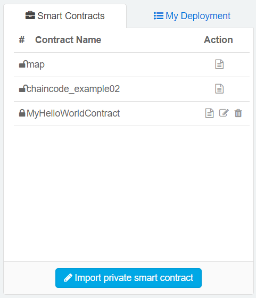The image size is (256, 298).
Task: Select the map contract name
Action: point(36,64)
